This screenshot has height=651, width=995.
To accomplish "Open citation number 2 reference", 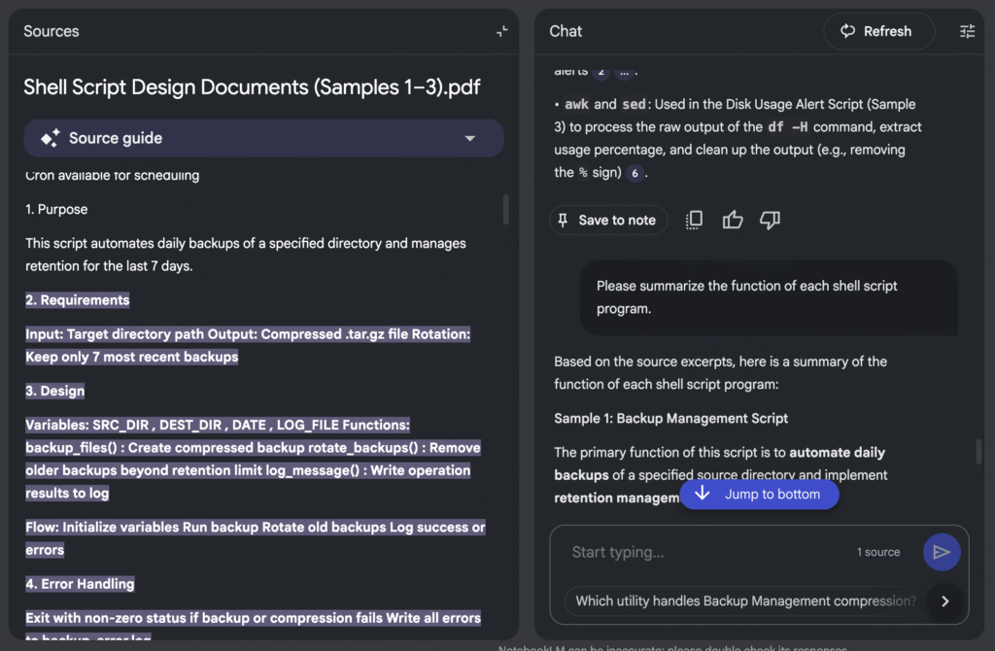I will [x=600, y=72].
